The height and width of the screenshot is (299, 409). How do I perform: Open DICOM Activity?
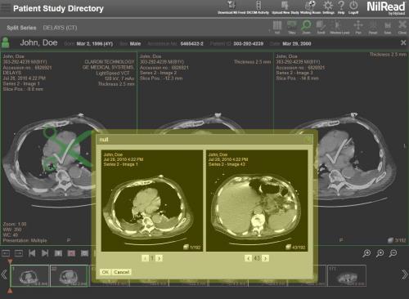tap(258, 7)
